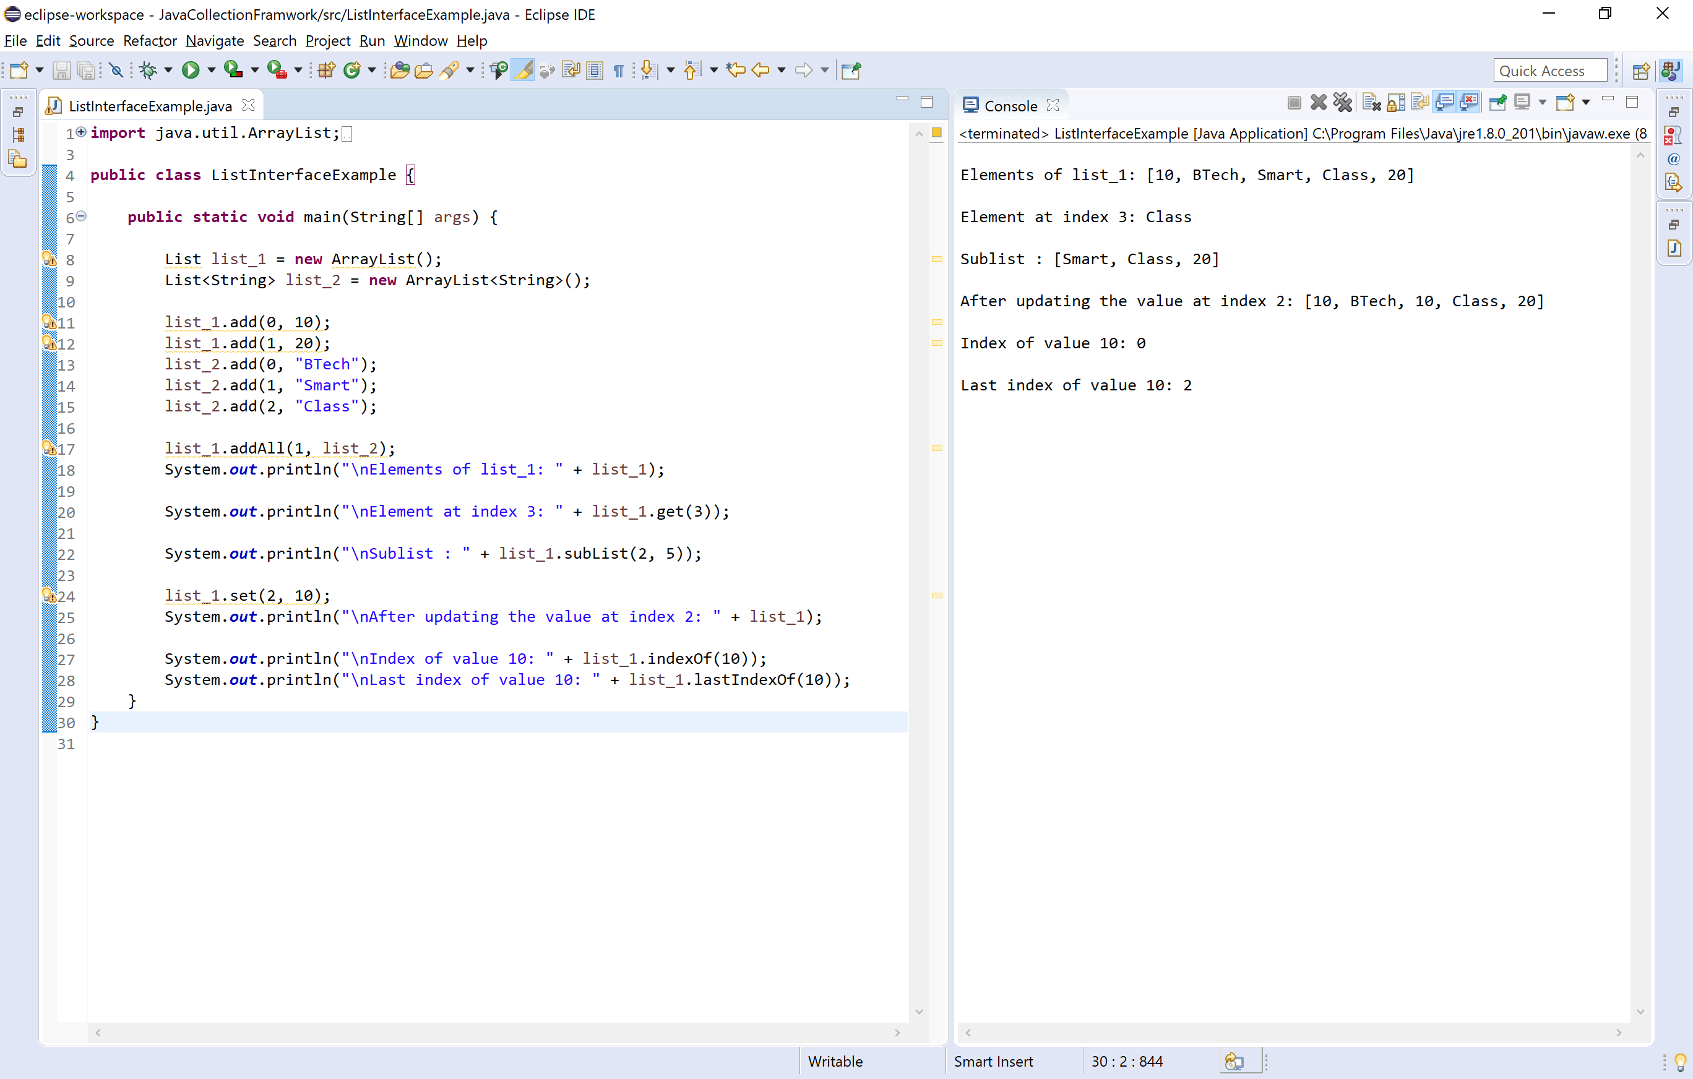Expand the folded import statements
The width and height of the screenshot is (1693, 1079).
(x=82, y=132)
